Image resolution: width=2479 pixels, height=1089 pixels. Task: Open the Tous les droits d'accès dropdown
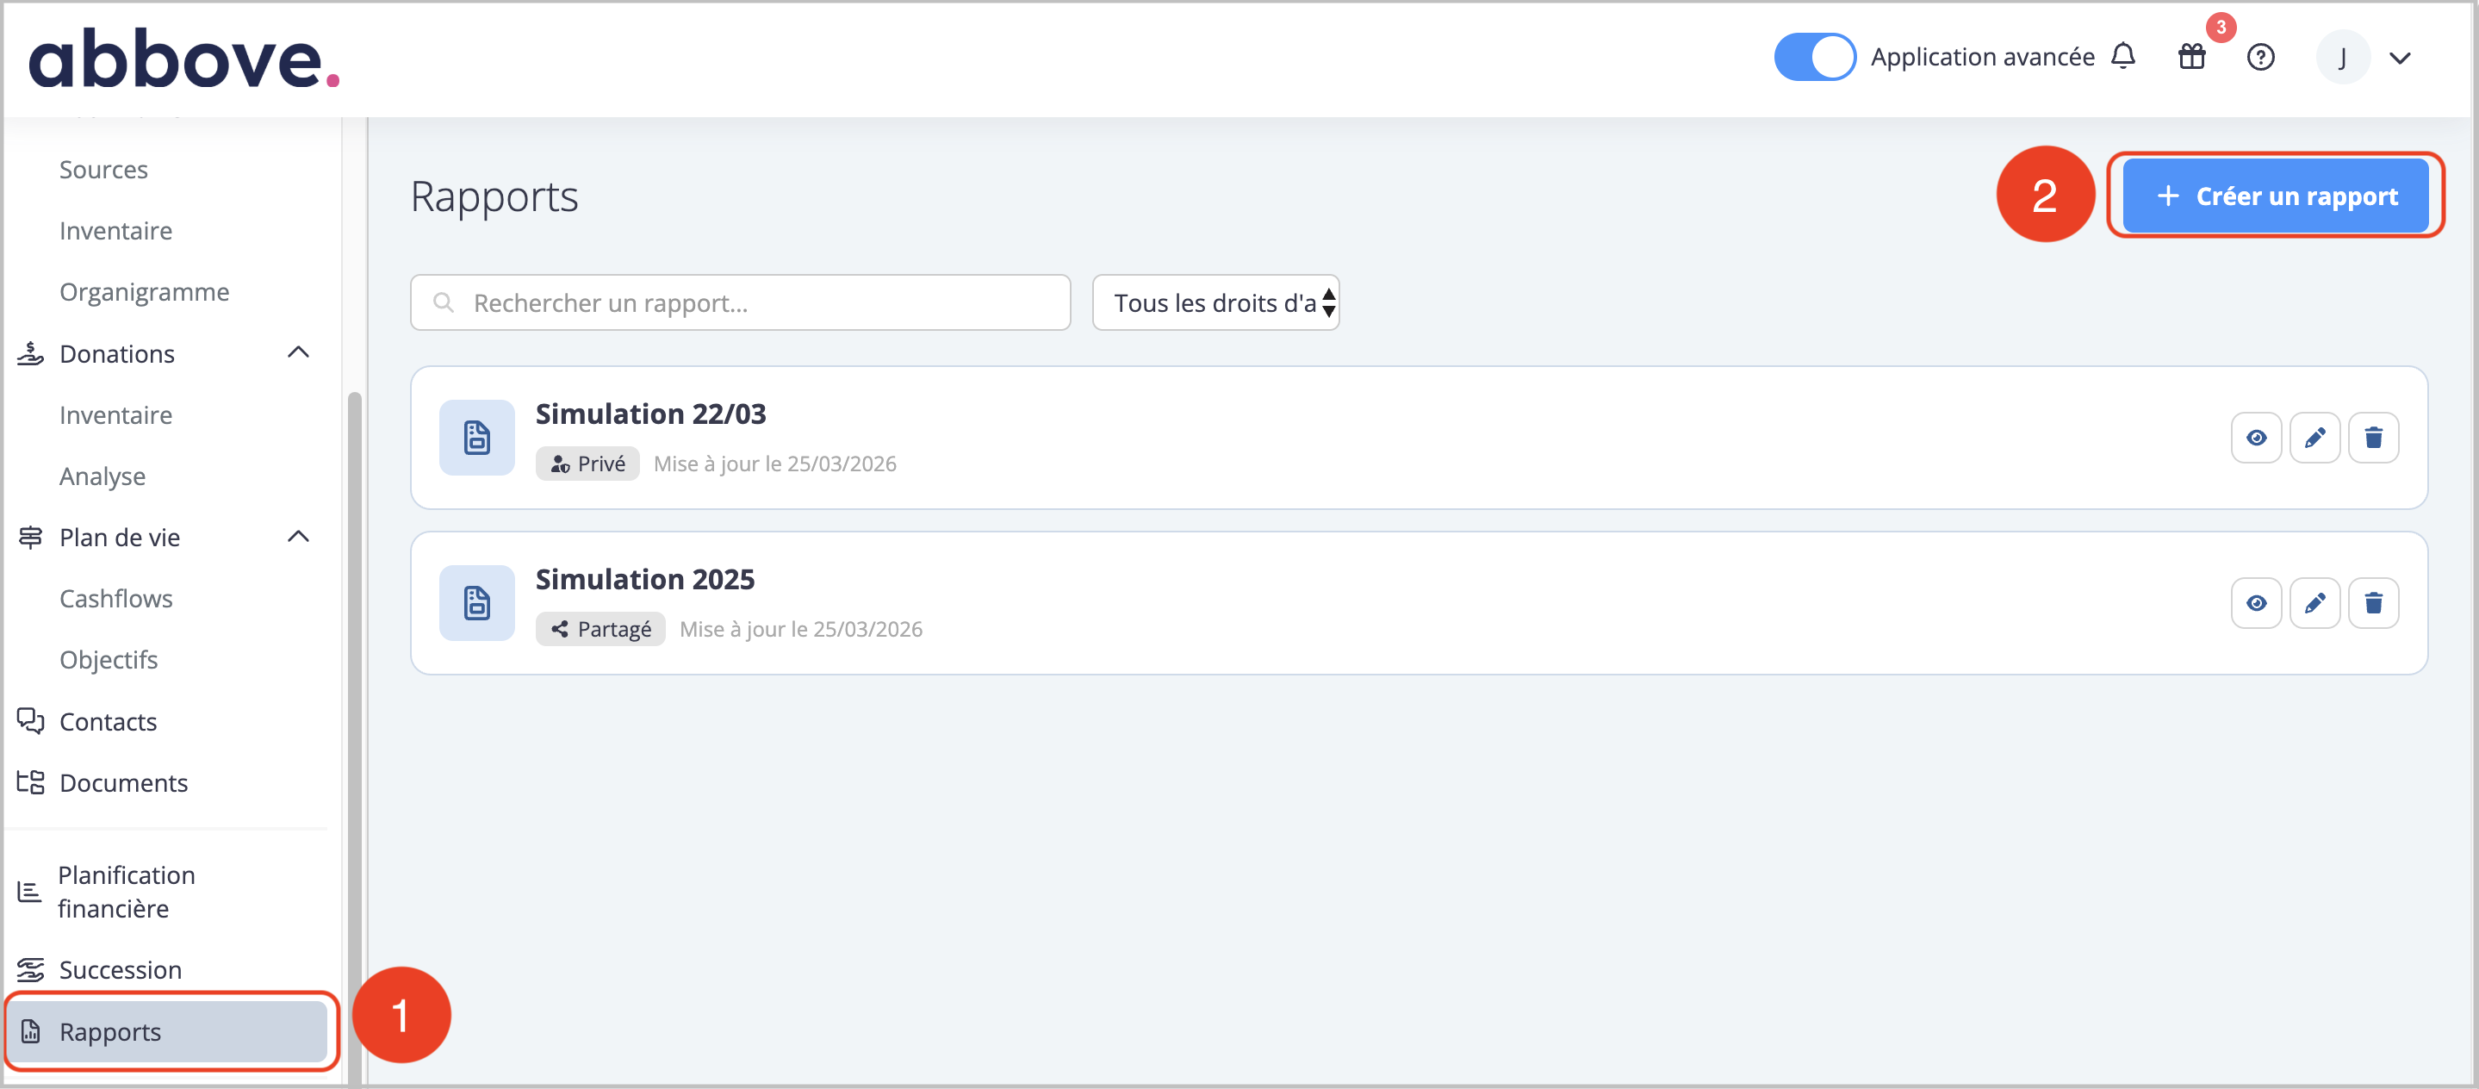[1215, 303]
